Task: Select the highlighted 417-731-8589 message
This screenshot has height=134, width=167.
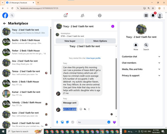Action: point(70,109)
